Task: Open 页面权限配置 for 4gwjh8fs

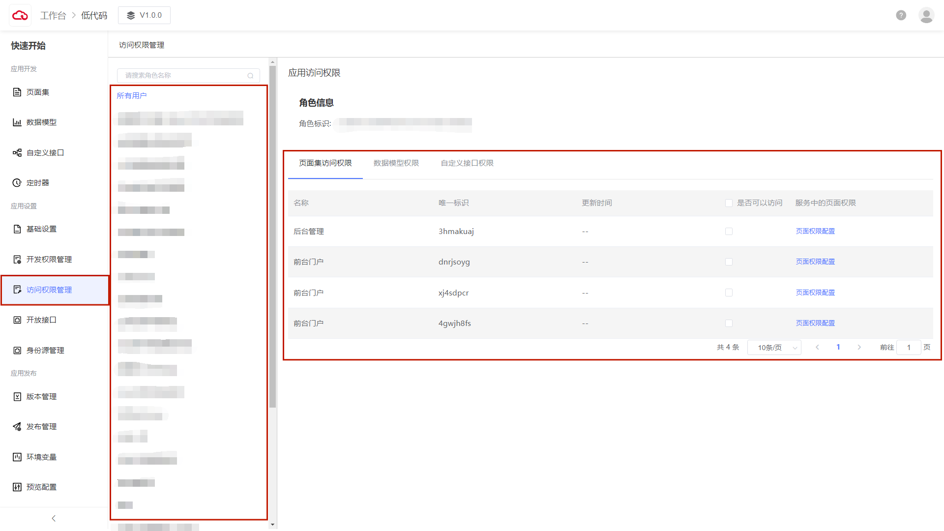Action: 815,323
